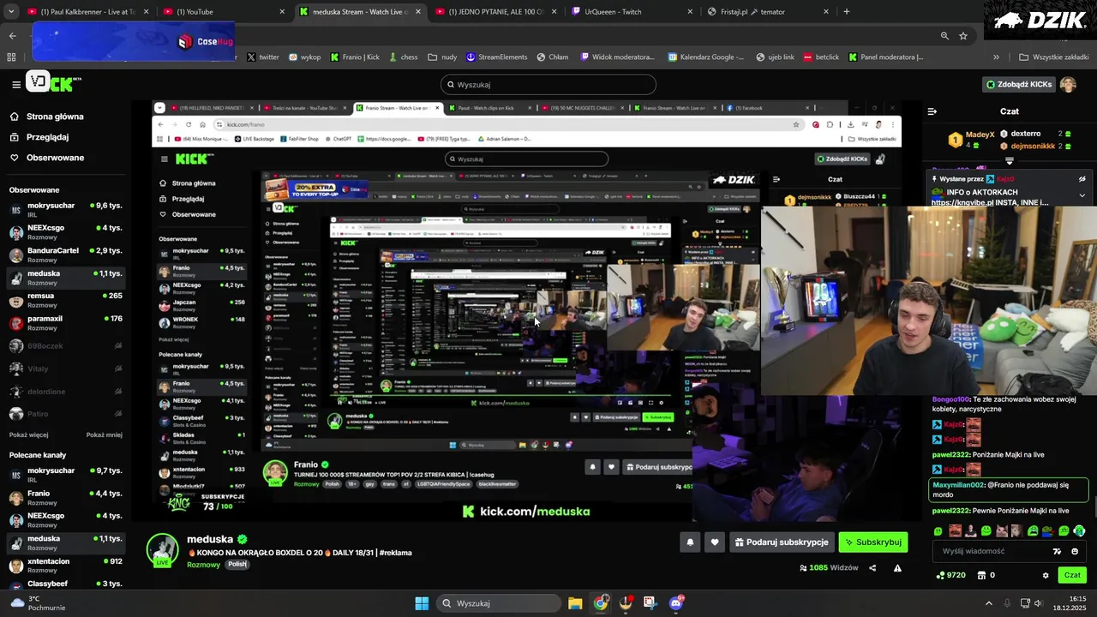Report stream with warning triangle
This screenshot has width=1097, height=617.
coord(897,567)
